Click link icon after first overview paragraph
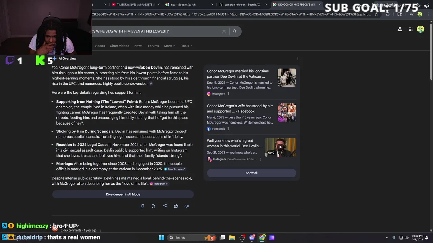Screen dimensions: 433x243 coord(151,84)
